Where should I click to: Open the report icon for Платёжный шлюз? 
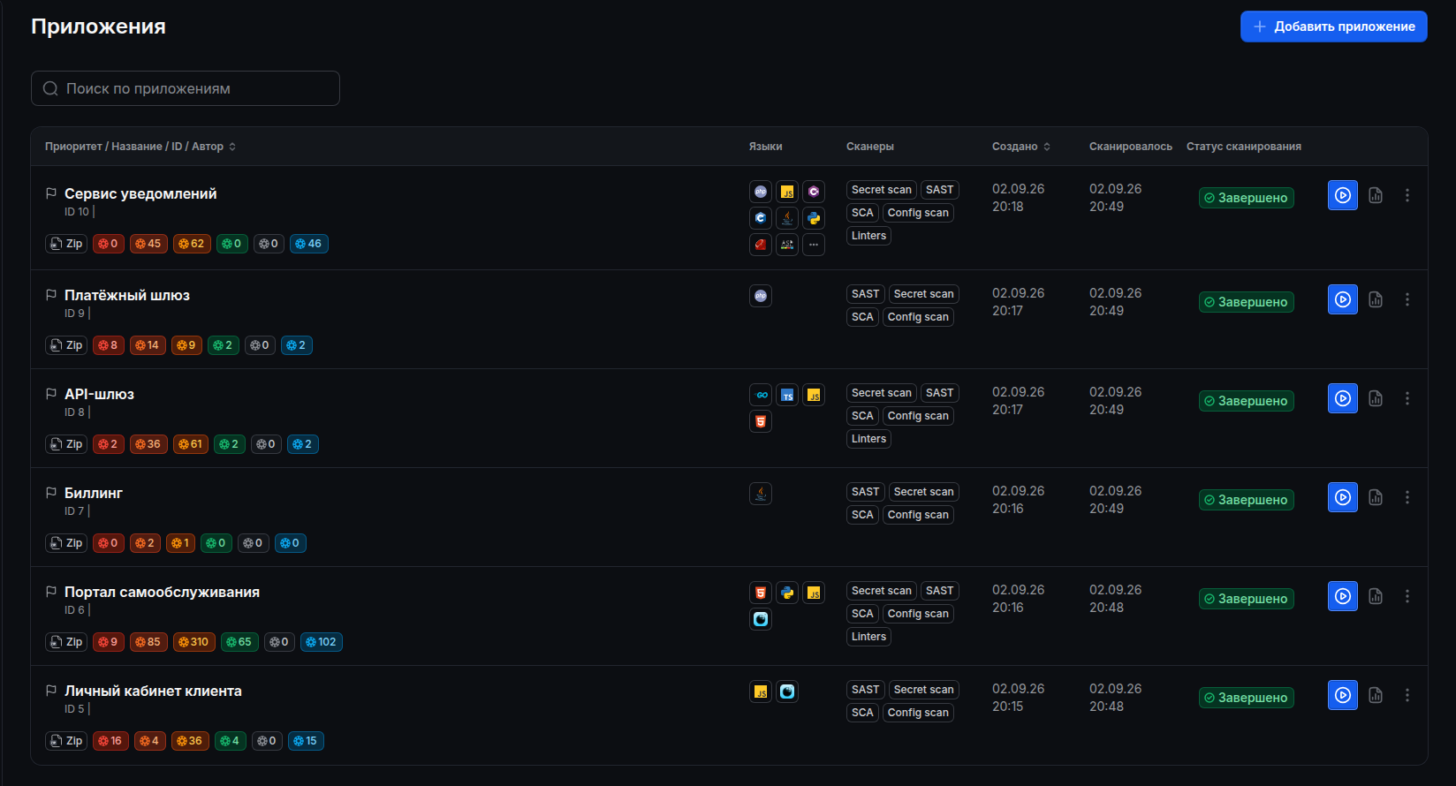(1376, 299)
